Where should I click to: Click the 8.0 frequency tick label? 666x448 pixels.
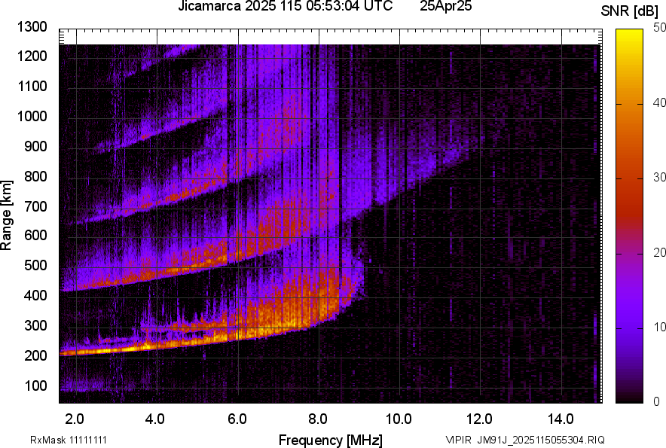pyautogui.click(x=318, y=419)
